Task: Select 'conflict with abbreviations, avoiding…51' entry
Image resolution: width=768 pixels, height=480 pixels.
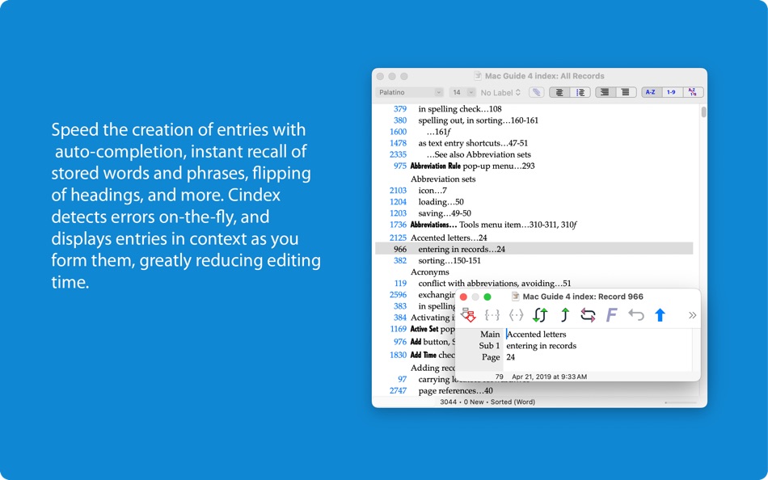Action: point(494,283)
